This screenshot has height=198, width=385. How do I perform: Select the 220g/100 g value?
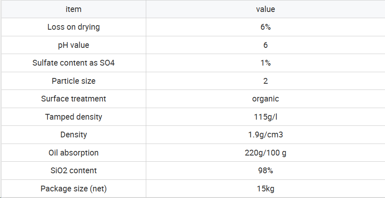tap(266, 153)
